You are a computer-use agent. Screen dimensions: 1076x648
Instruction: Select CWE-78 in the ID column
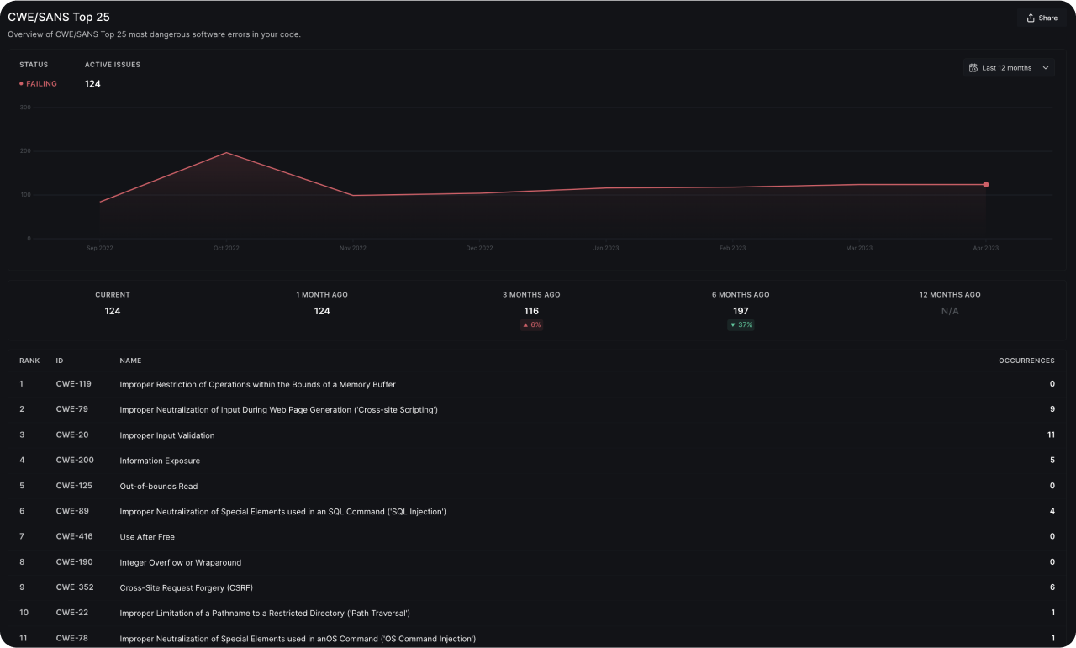[x=72, y=638]
